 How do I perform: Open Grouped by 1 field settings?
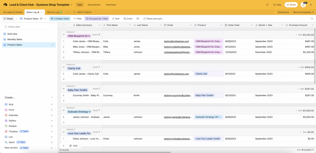97,19
